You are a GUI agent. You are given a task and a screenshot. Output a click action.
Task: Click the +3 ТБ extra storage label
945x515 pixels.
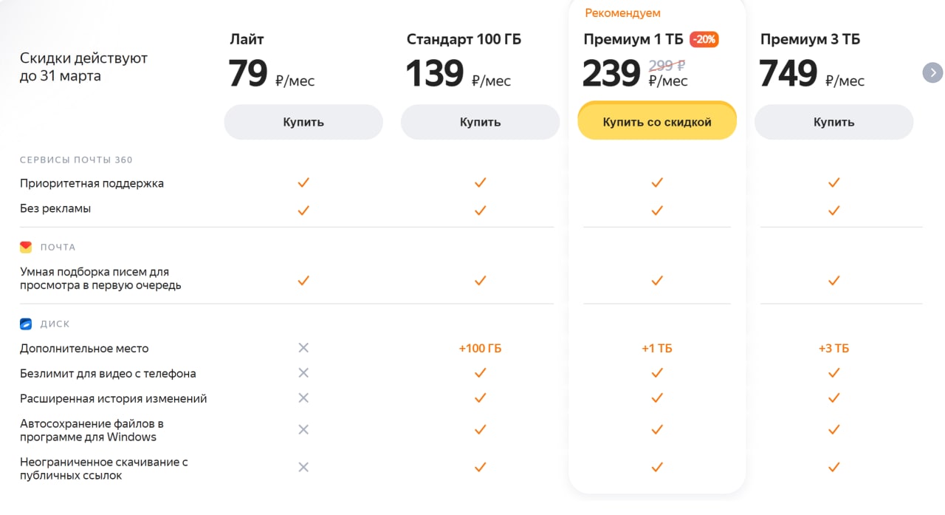coord(834,348)
